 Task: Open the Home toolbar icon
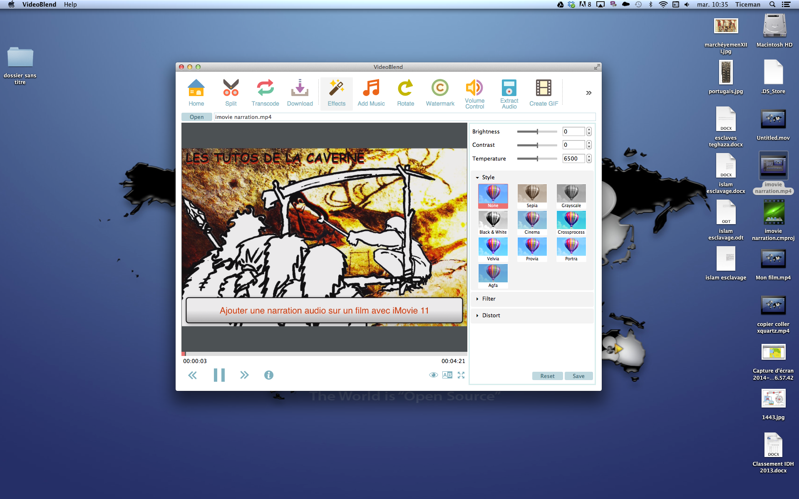pyautogui.click(x=196, y=93)
